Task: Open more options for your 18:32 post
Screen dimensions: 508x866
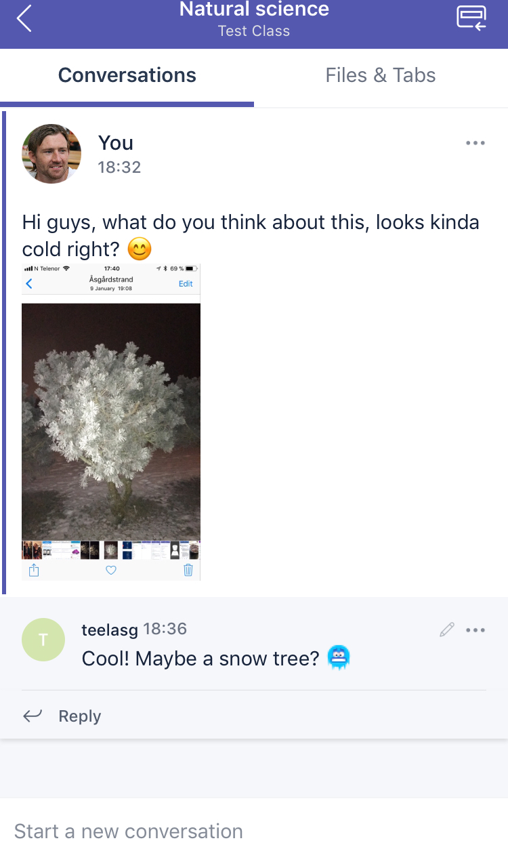Action: 475,143
